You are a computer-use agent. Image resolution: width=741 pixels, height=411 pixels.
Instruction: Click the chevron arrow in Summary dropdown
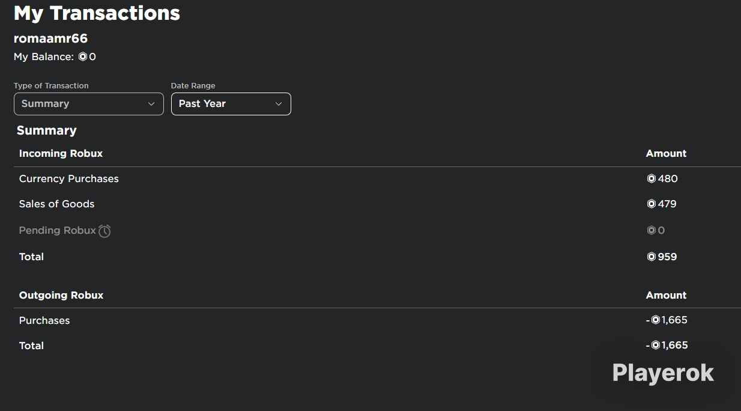coord(151,104)
